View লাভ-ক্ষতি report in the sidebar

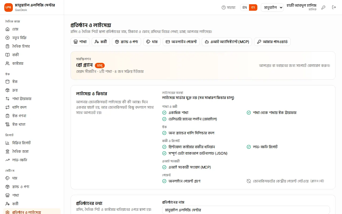pyautogui.click(x=32, y=160)
